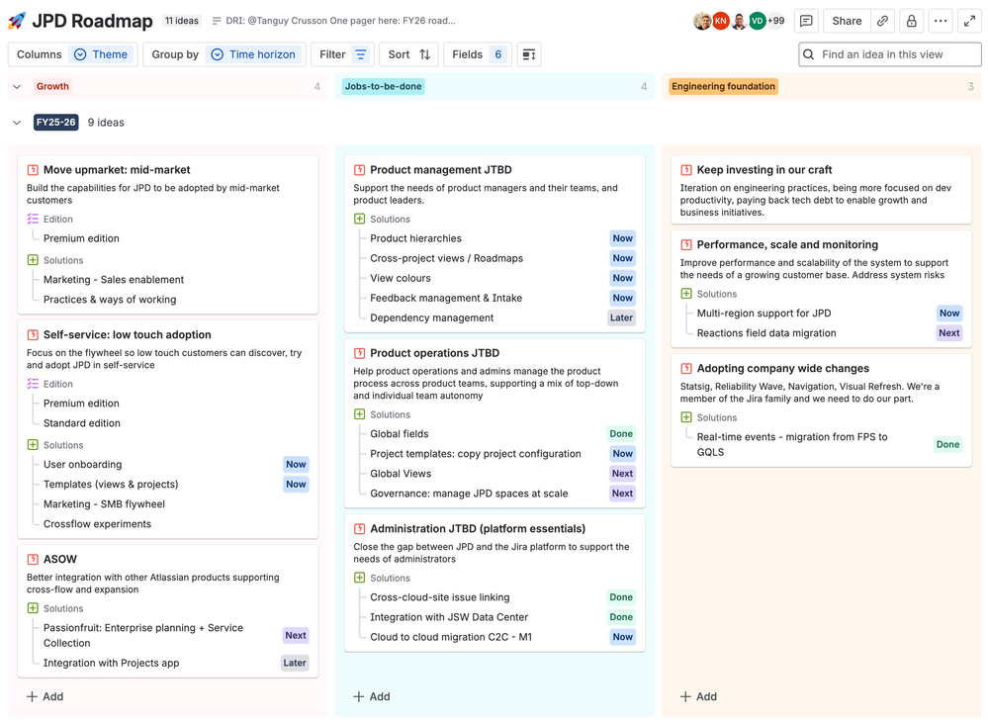
Task: Click idea icon of Self-service: low touch adoption
Action: (x=33, y=335)
